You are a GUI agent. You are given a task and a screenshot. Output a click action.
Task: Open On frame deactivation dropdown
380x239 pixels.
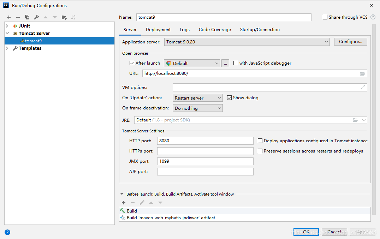point(197,108)
